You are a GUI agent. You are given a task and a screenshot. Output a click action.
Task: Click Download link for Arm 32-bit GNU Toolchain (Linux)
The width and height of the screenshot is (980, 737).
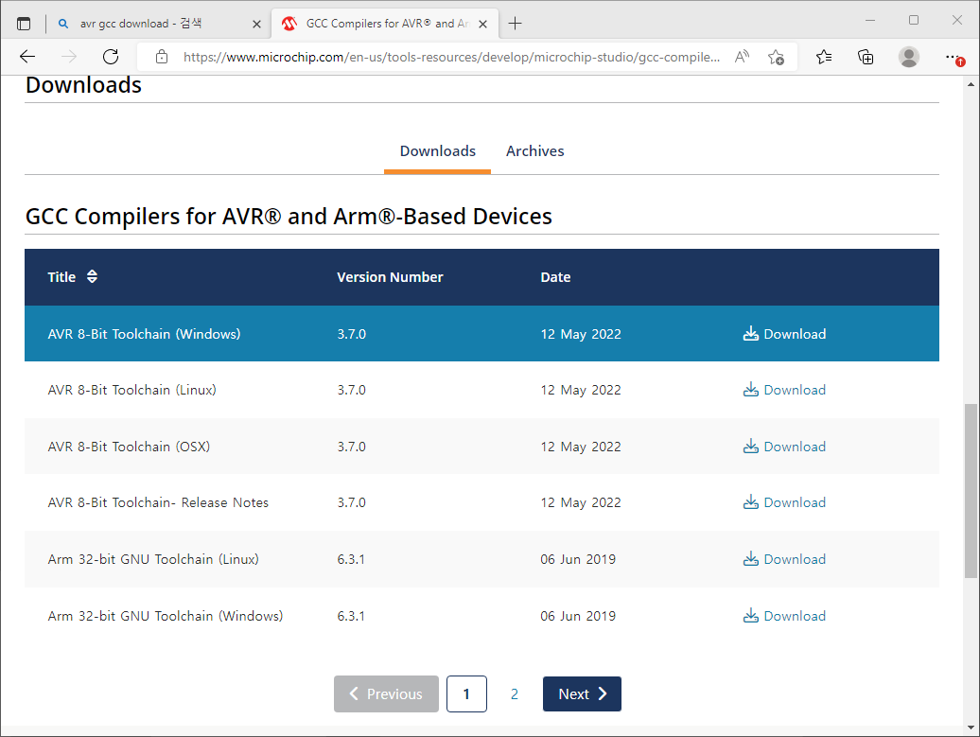(x=795, y=559)
